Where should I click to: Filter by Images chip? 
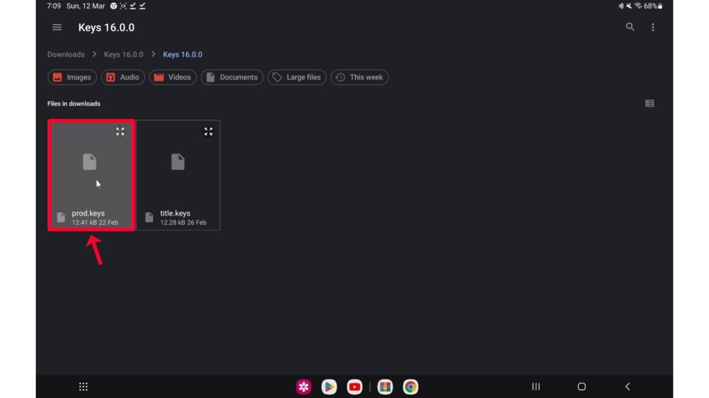coord(72,77)
